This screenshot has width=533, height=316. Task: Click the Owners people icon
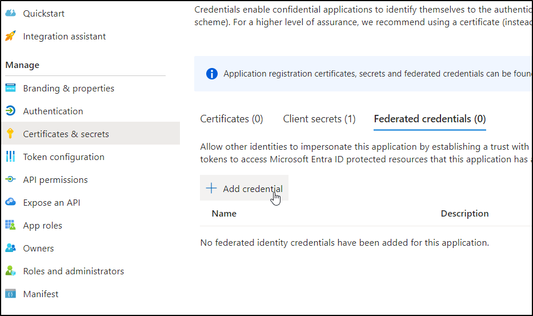pyautogui.click(x=10, y=248)
